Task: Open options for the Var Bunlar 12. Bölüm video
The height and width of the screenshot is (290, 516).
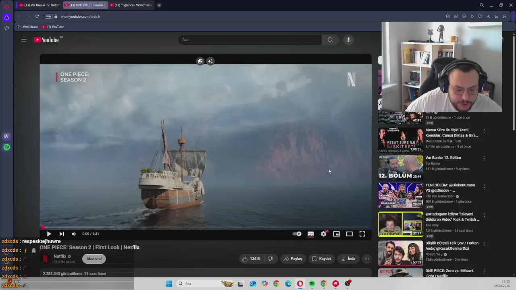Action: [484, 159]
